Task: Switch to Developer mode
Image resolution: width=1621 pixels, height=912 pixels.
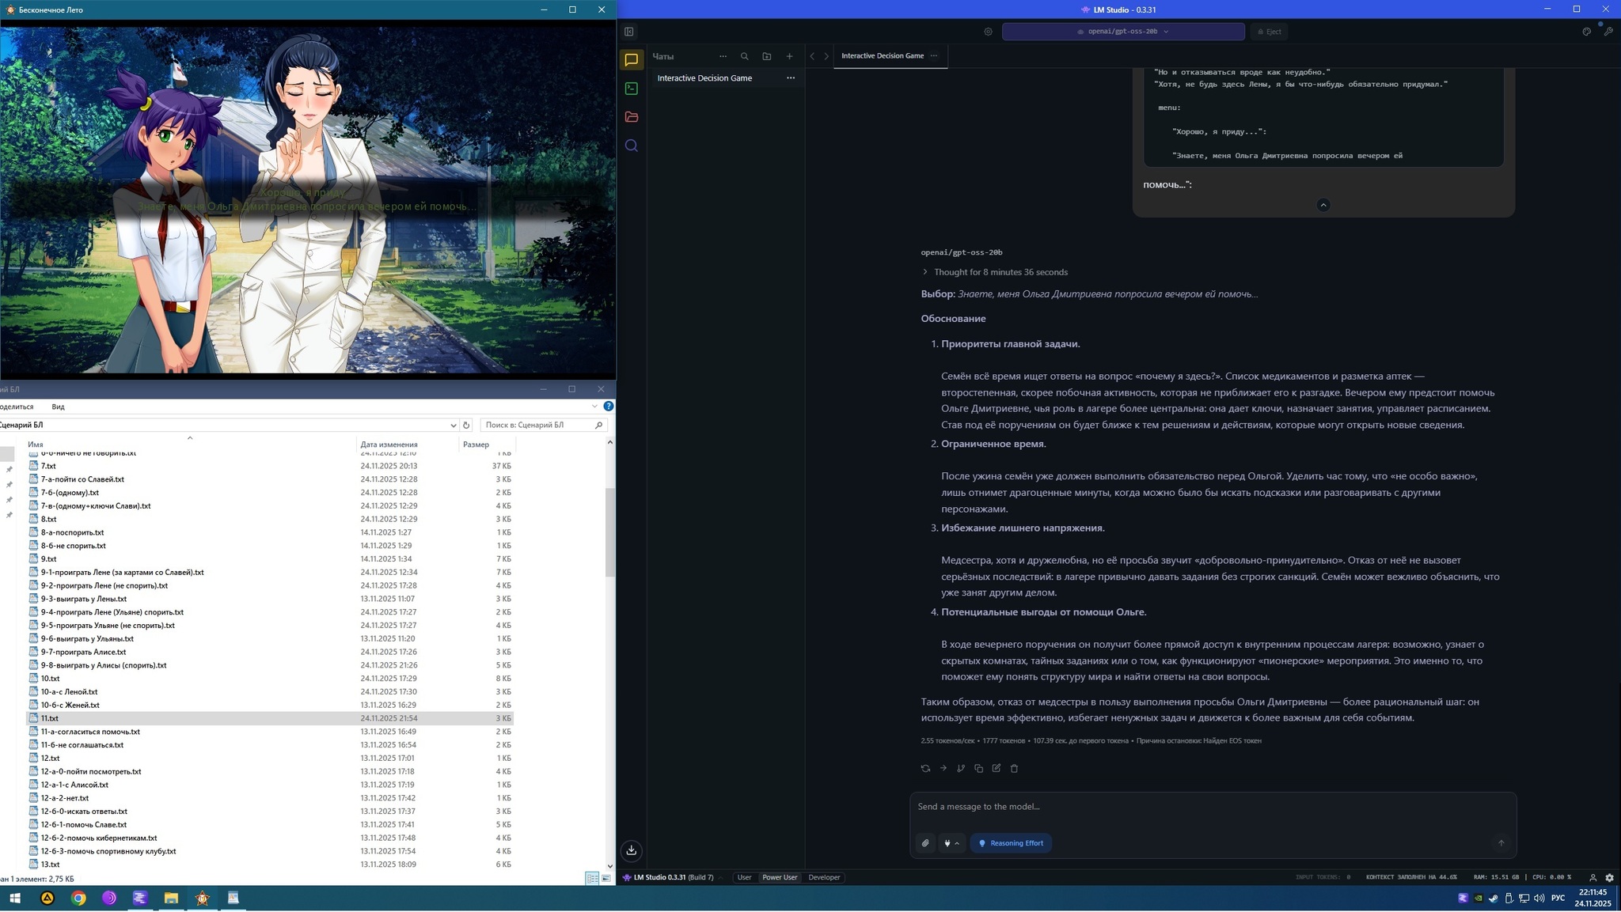Action: [x=823, y=877]
